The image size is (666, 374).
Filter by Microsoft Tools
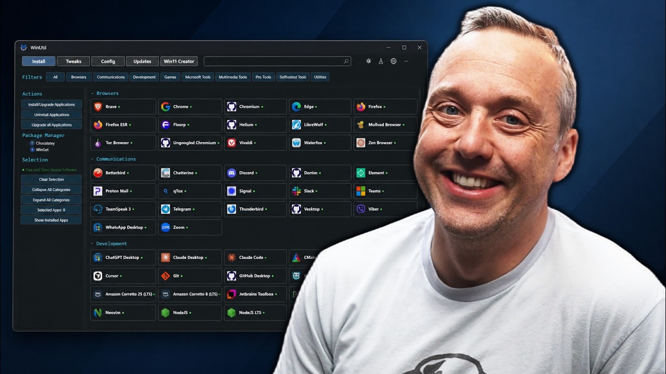point(198,77)
